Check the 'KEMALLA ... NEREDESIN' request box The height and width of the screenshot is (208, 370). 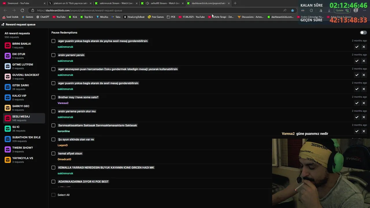pyautogui.click(x=53, y=168)
